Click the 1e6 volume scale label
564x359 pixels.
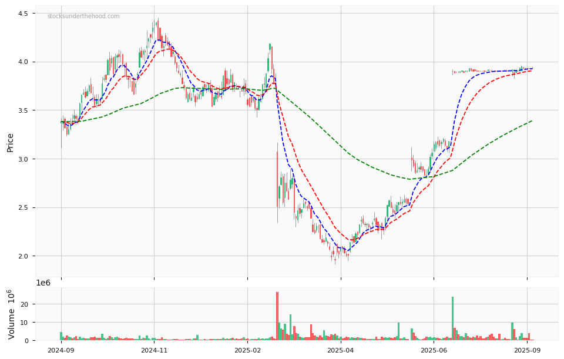coord(43,283)
